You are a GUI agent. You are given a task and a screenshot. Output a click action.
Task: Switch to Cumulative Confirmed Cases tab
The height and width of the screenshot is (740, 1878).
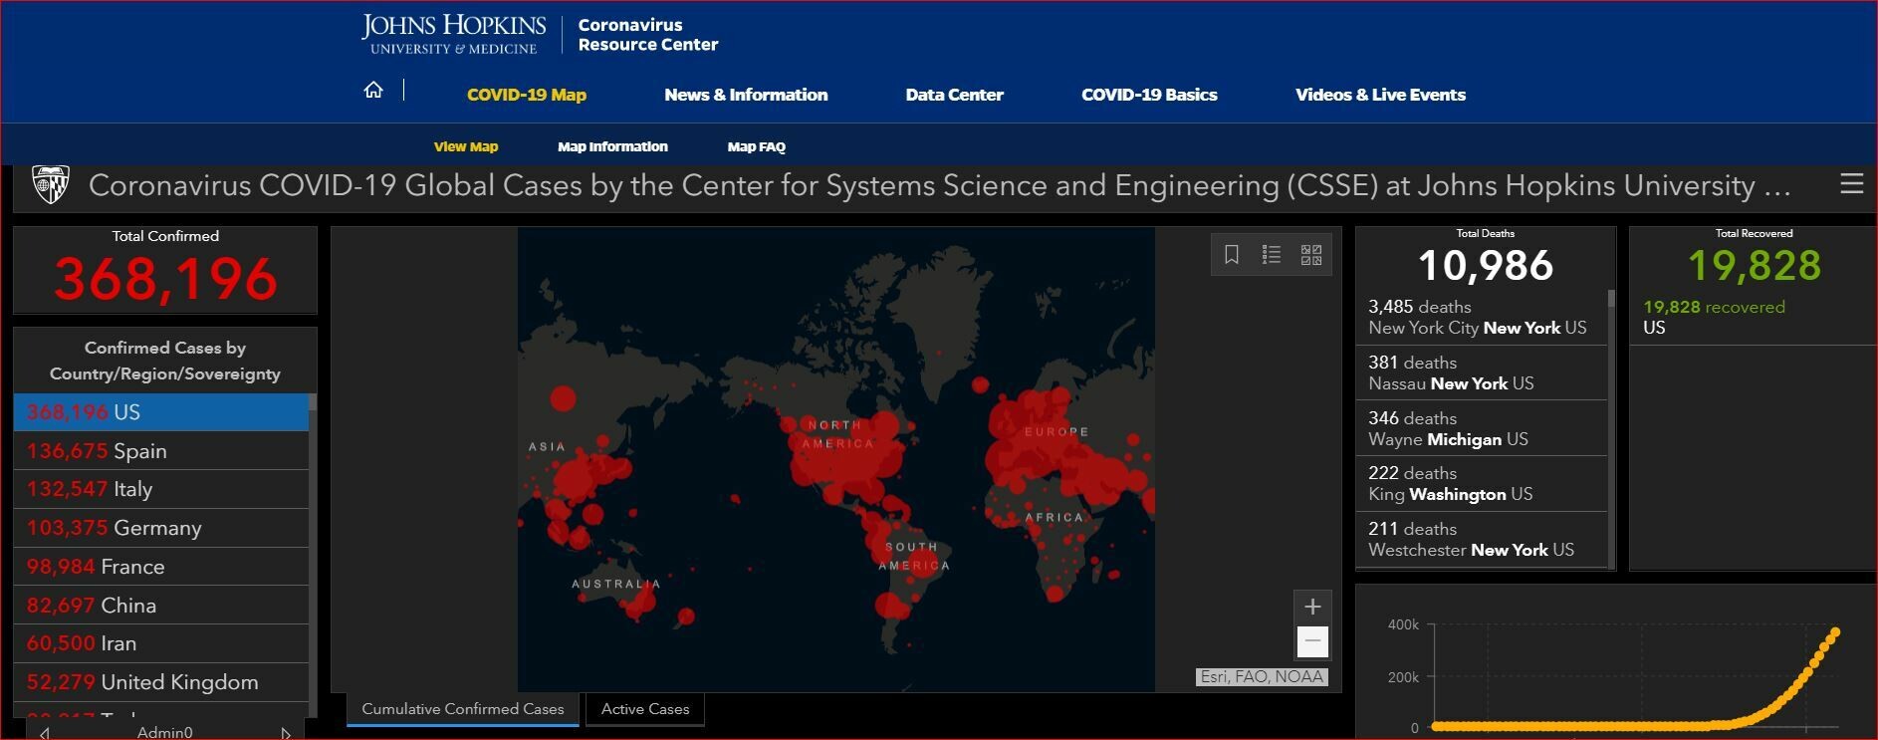click(x=463, y=709)
